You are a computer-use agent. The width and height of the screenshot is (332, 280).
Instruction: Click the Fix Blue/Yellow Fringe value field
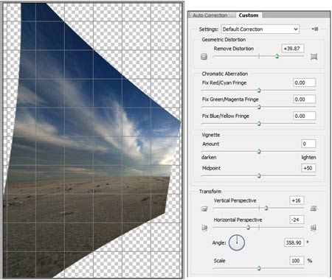click(x=305, y=116)
